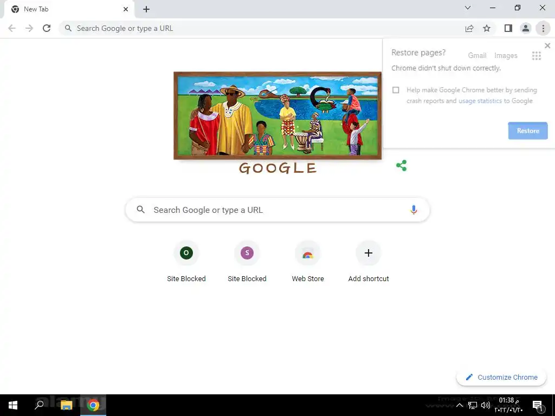
Task: Open the Chrome side panel
Action: [508, 28]
